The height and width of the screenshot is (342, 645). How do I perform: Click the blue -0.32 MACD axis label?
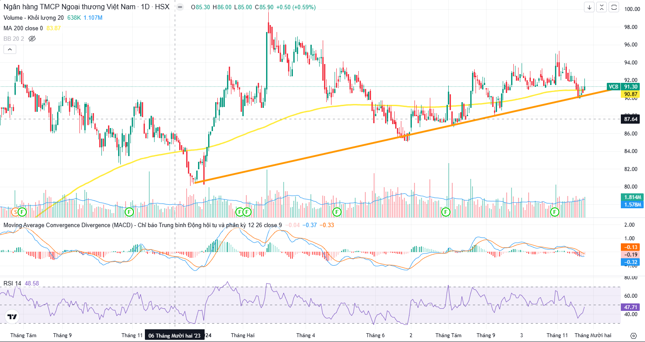tap(631, 262)
